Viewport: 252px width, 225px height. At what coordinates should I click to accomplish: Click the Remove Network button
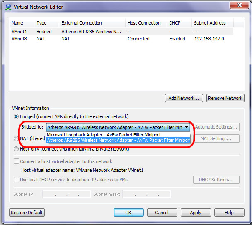[x=225, y=98]
